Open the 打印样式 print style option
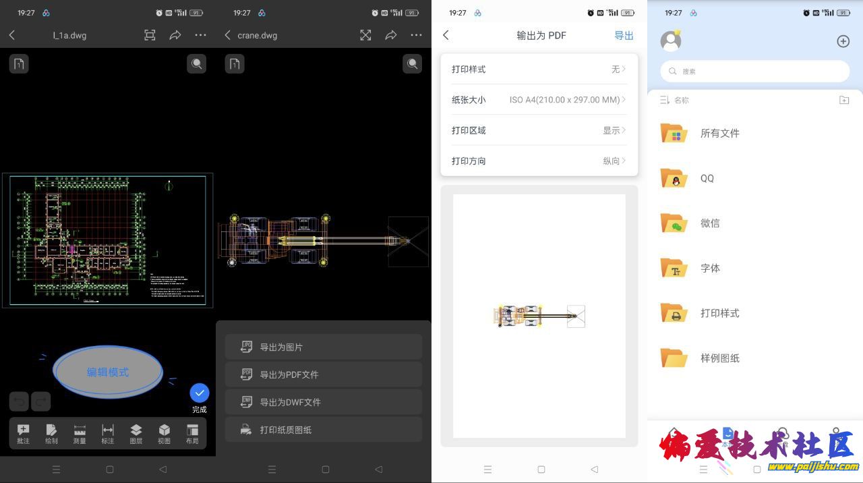Screen dimensions: 863x483 (x=539, y=69)
